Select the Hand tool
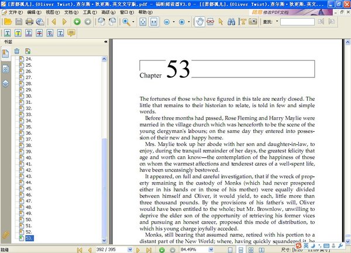 click(x=199, y=22)
